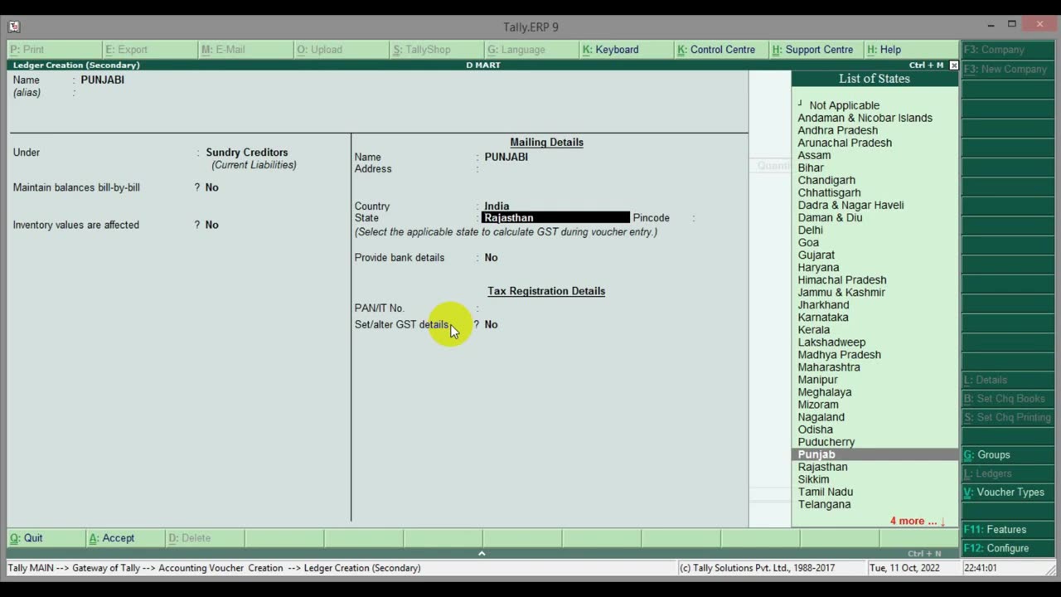Select Telangana from the list
Image resolution: width=1061 pixels, height=597 pixels.
pos(824,504)
